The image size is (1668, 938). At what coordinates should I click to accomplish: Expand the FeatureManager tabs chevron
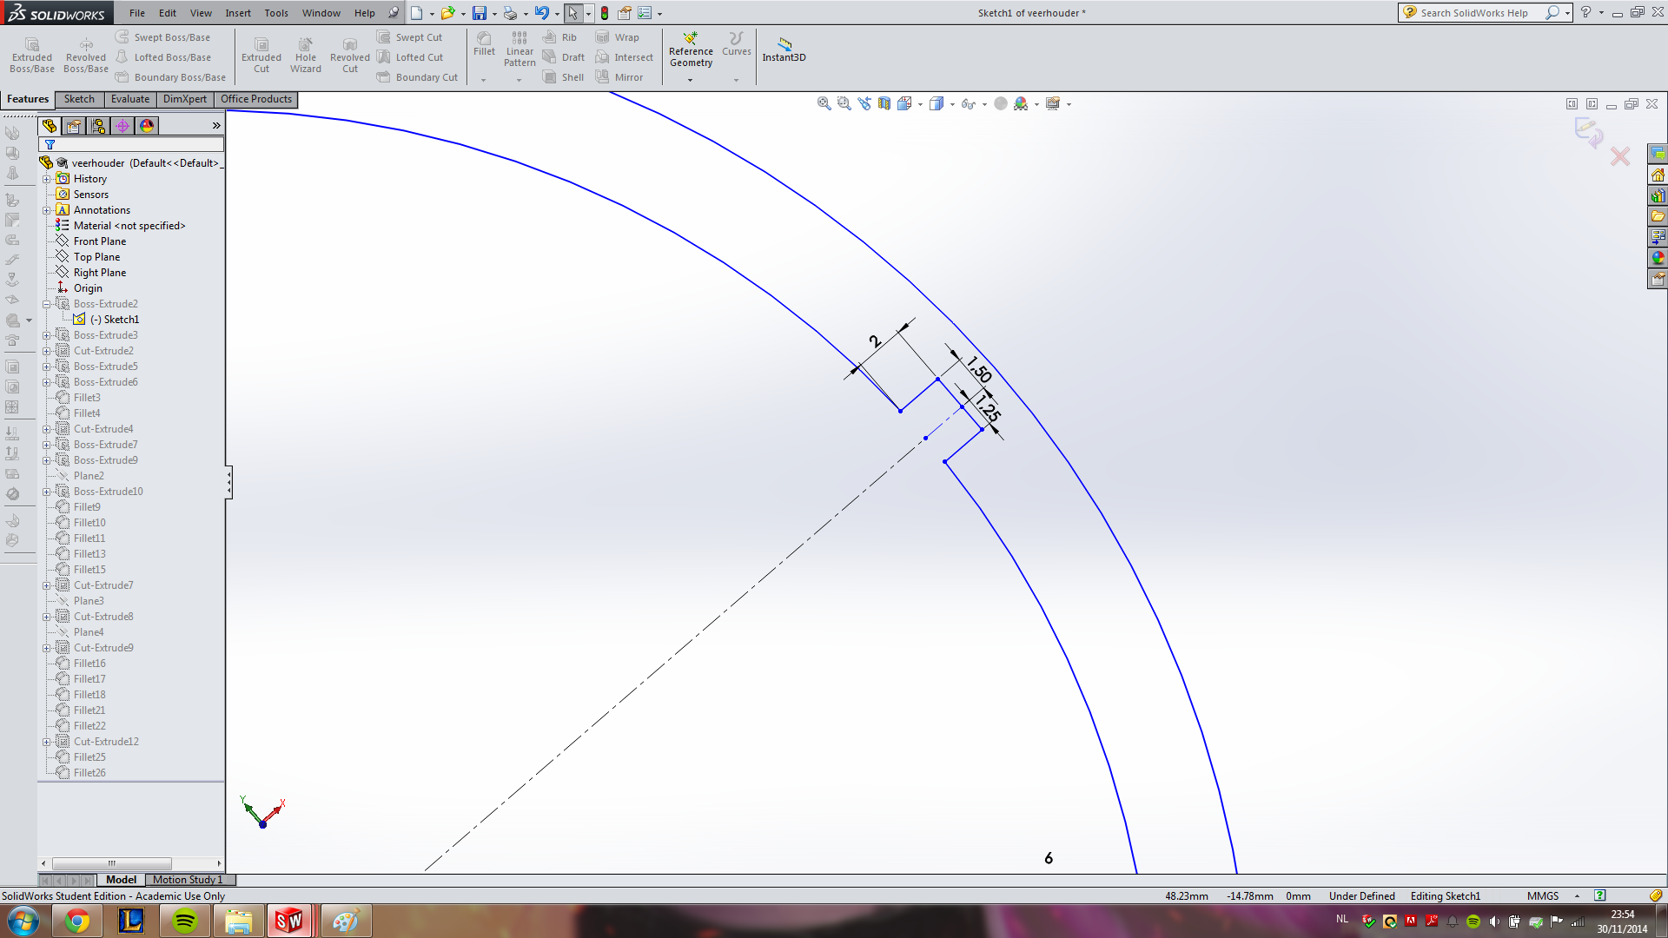coord(216,126)
